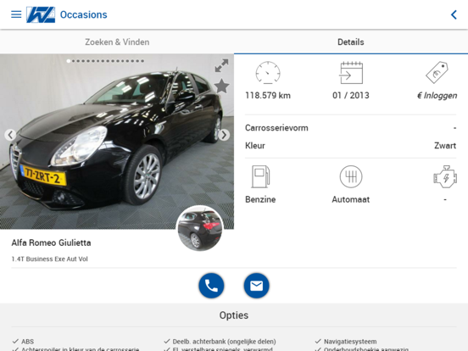
Task: Click the Occasions header title
Action: 84,14
